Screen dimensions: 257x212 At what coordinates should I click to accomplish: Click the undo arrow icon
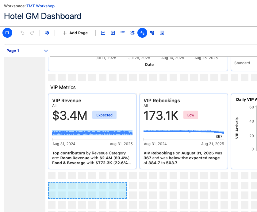click(x=22, y=33)
